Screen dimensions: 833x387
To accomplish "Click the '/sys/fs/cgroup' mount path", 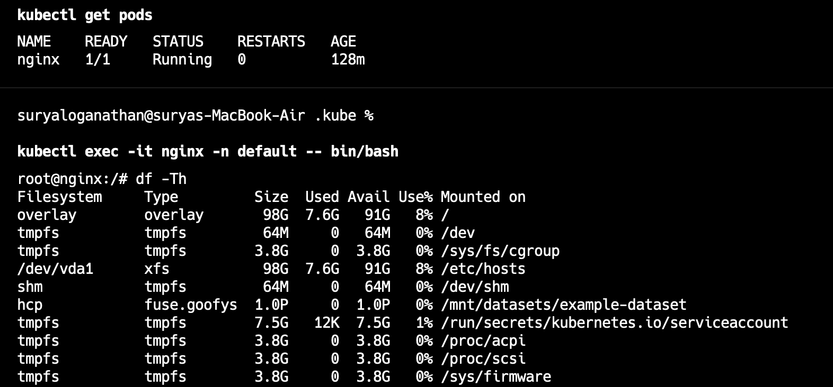I will click(500, 251).
